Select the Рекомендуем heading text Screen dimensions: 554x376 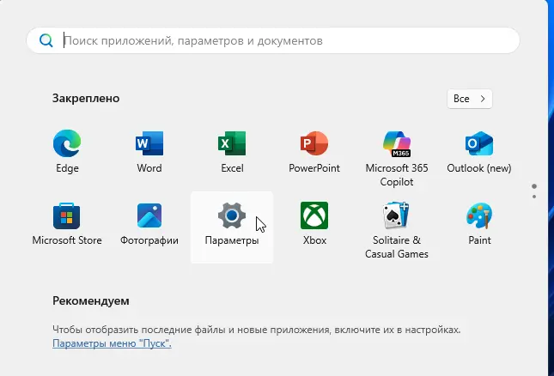(91, 300)
